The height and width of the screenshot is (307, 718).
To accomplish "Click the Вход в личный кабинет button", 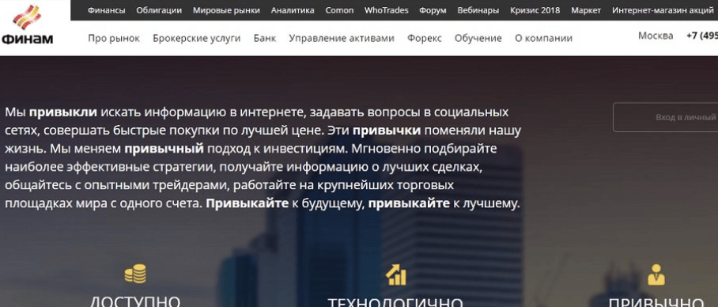I will click(665, 117).
